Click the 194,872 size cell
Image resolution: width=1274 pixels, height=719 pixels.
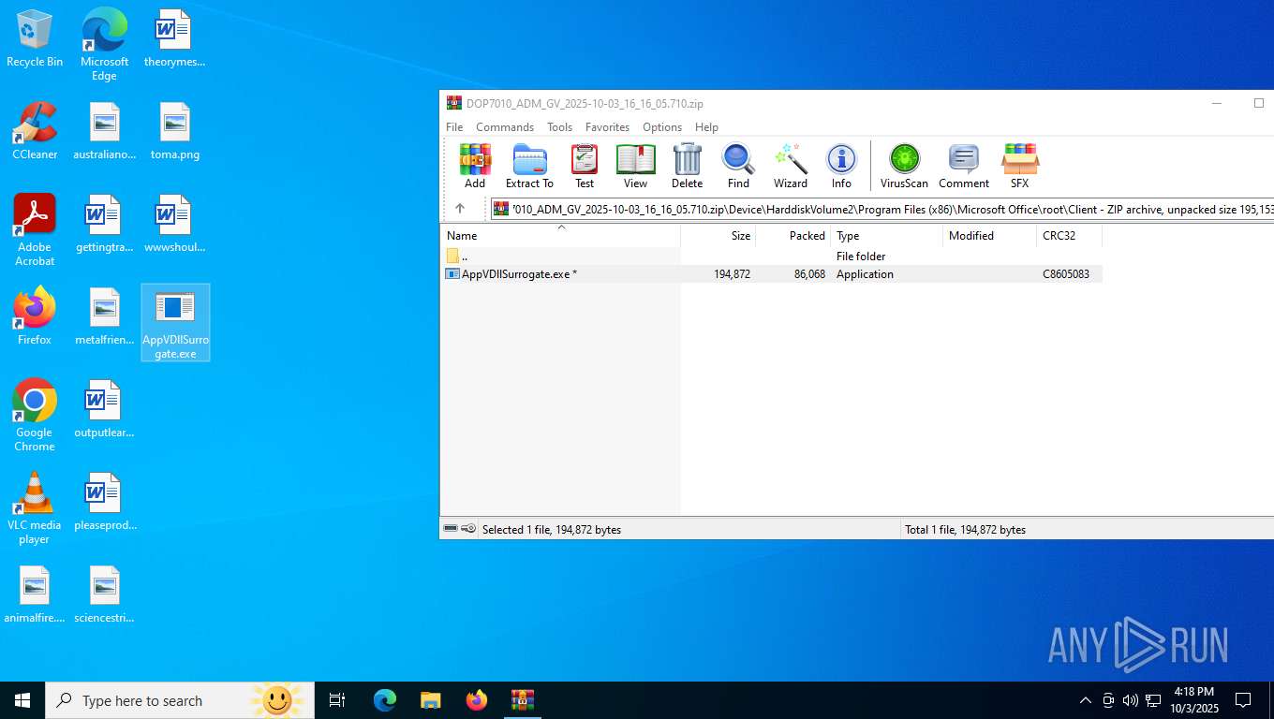point(732,274)
